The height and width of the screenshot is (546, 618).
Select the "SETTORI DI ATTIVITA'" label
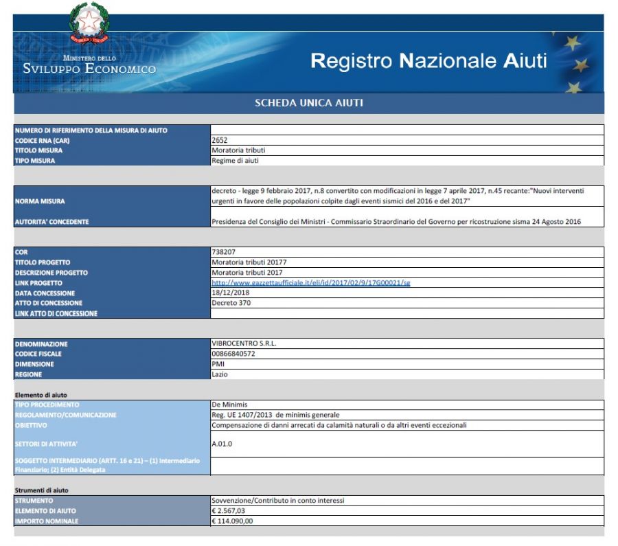click(46, 444)
